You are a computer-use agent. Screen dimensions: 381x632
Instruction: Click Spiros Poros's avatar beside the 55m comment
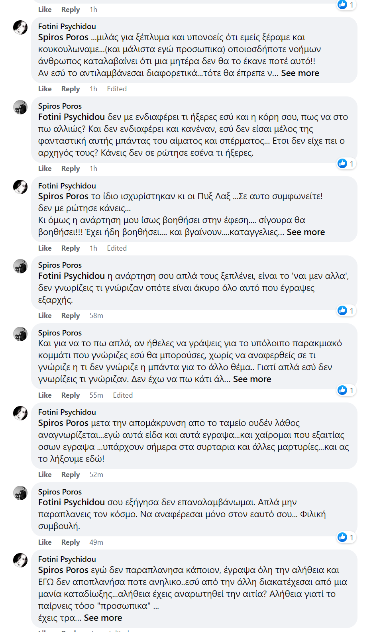[x=20, y=334]
